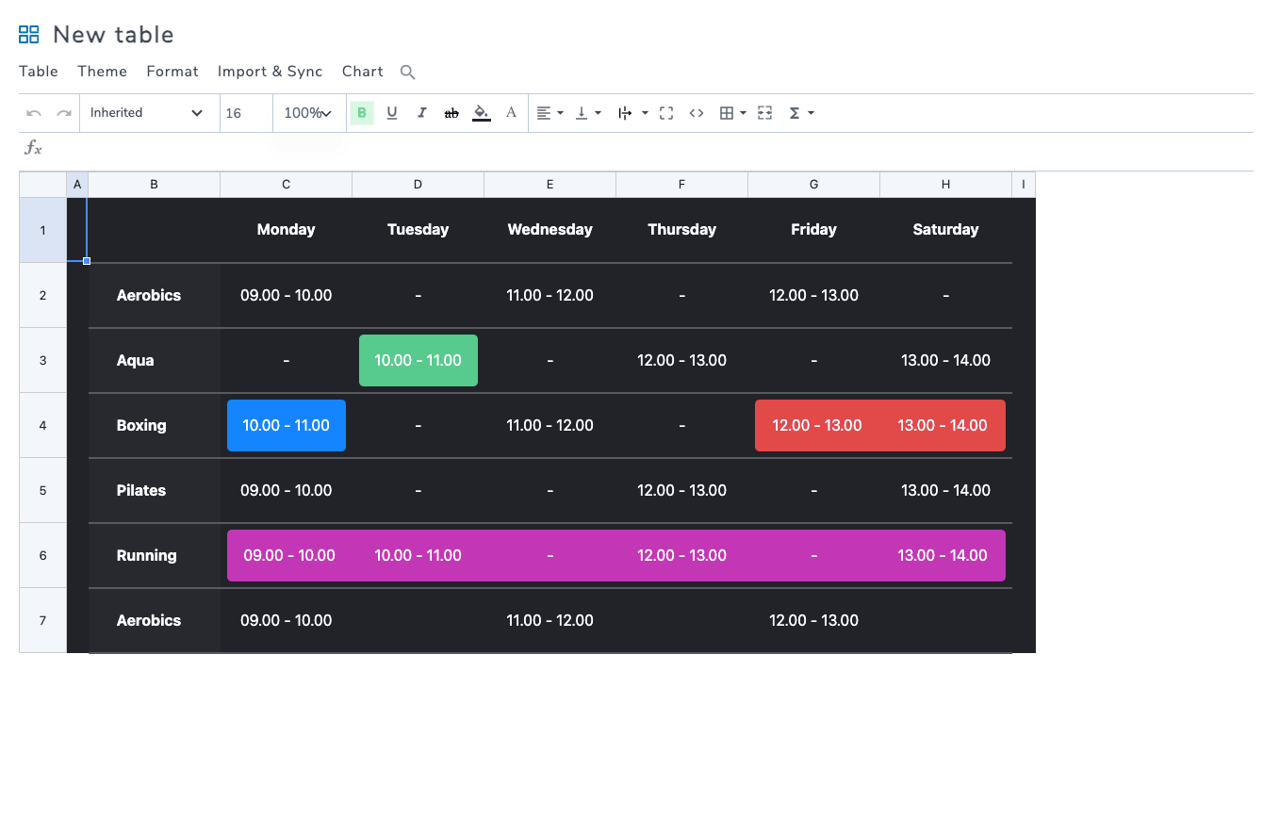
Task: Click the table grid logo icon
Action: tap(29, 35)
